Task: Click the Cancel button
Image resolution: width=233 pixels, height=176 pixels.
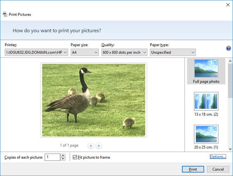Action: coord(218,169)
